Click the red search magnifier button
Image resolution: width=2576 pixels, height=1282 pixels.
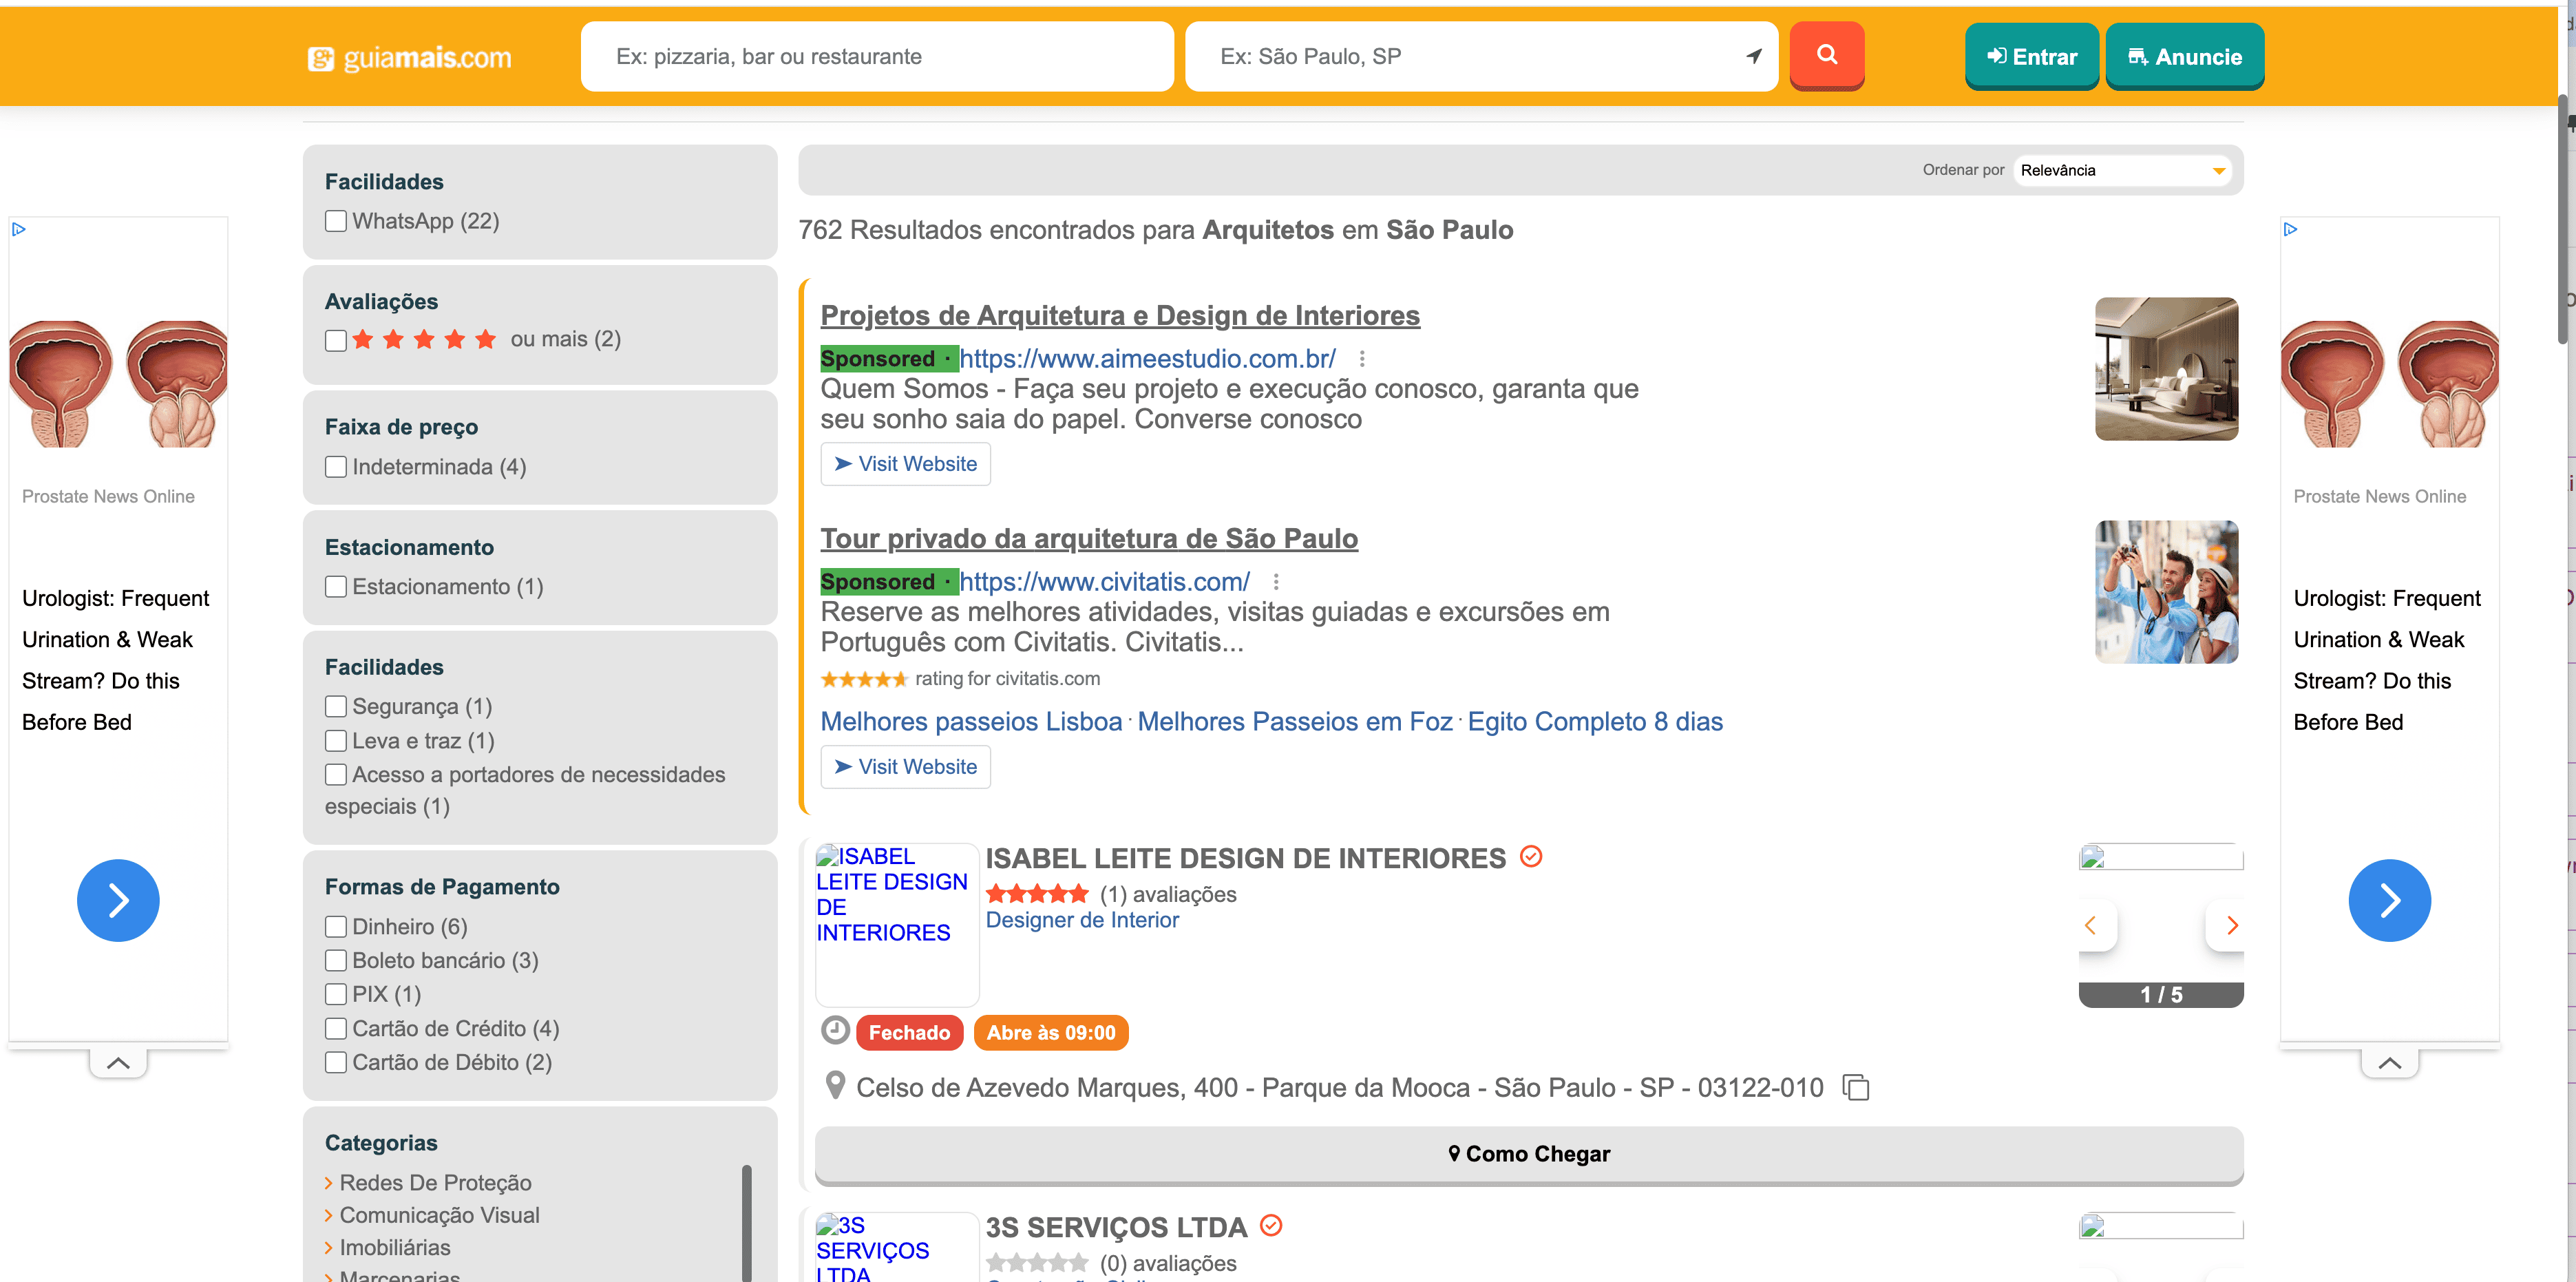click(1826, 55)
